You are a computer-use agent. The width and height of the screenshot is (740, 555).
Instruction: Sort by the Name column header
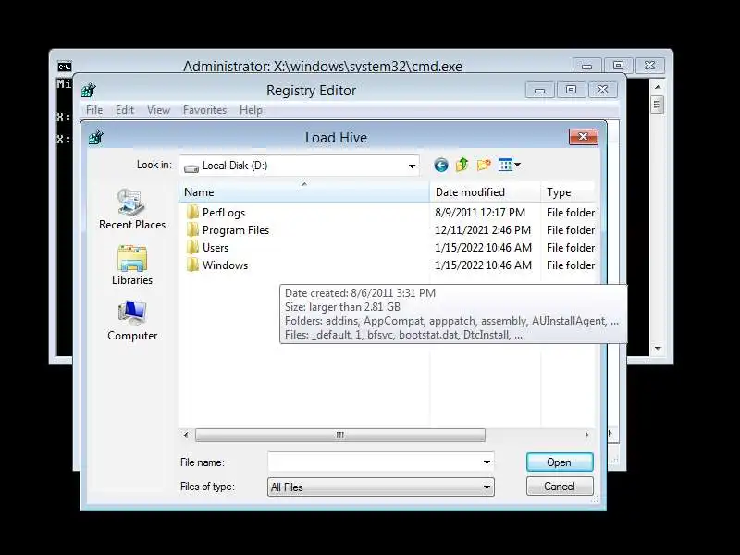(x=304, y=192)
